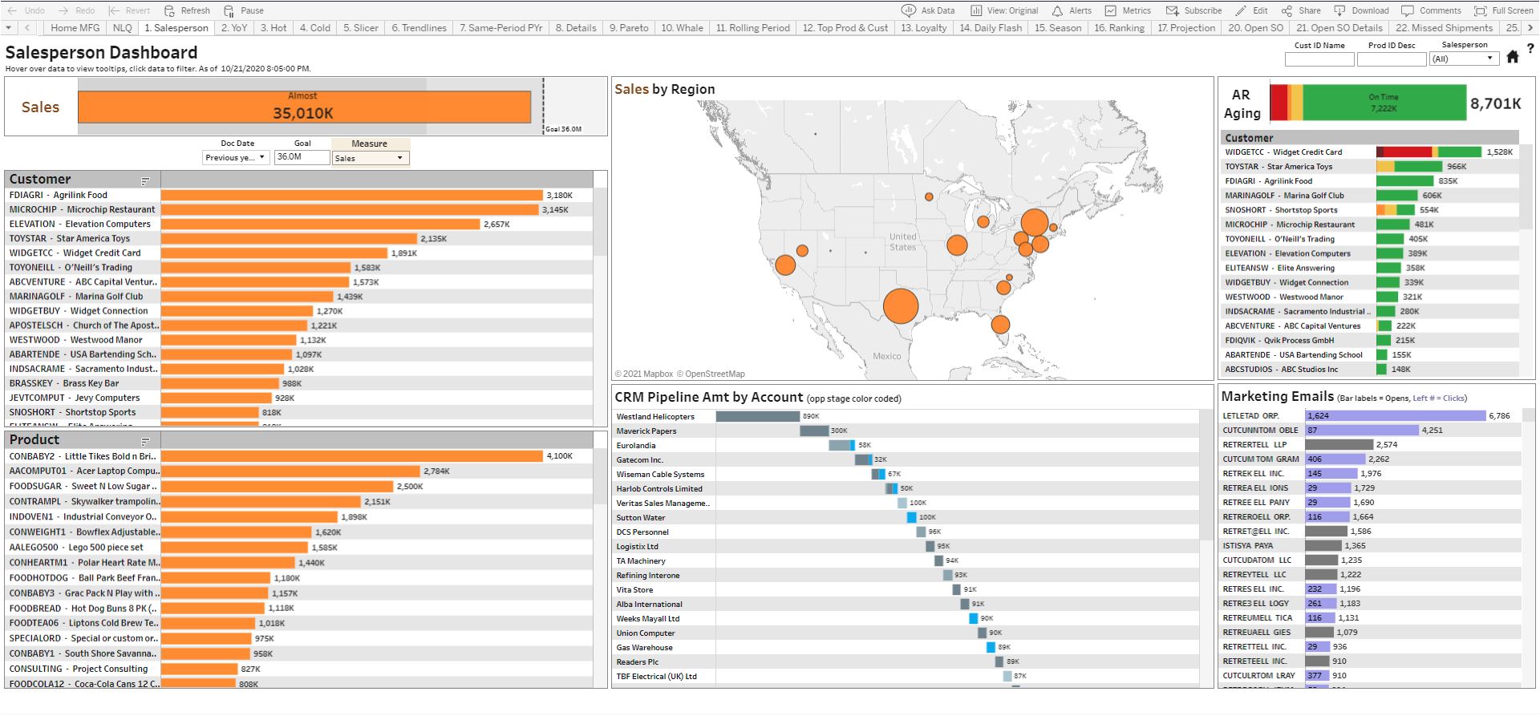Viewport: 1540px width, 716px height.
Task: Open Comments pane
Action: pos(1431,10)
